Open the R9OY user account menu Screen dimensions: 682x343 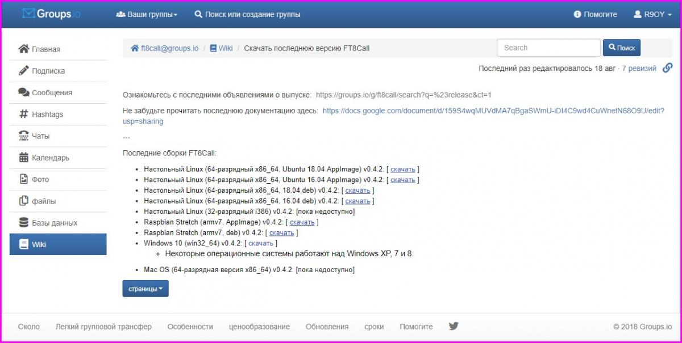(x=656, y=14)
